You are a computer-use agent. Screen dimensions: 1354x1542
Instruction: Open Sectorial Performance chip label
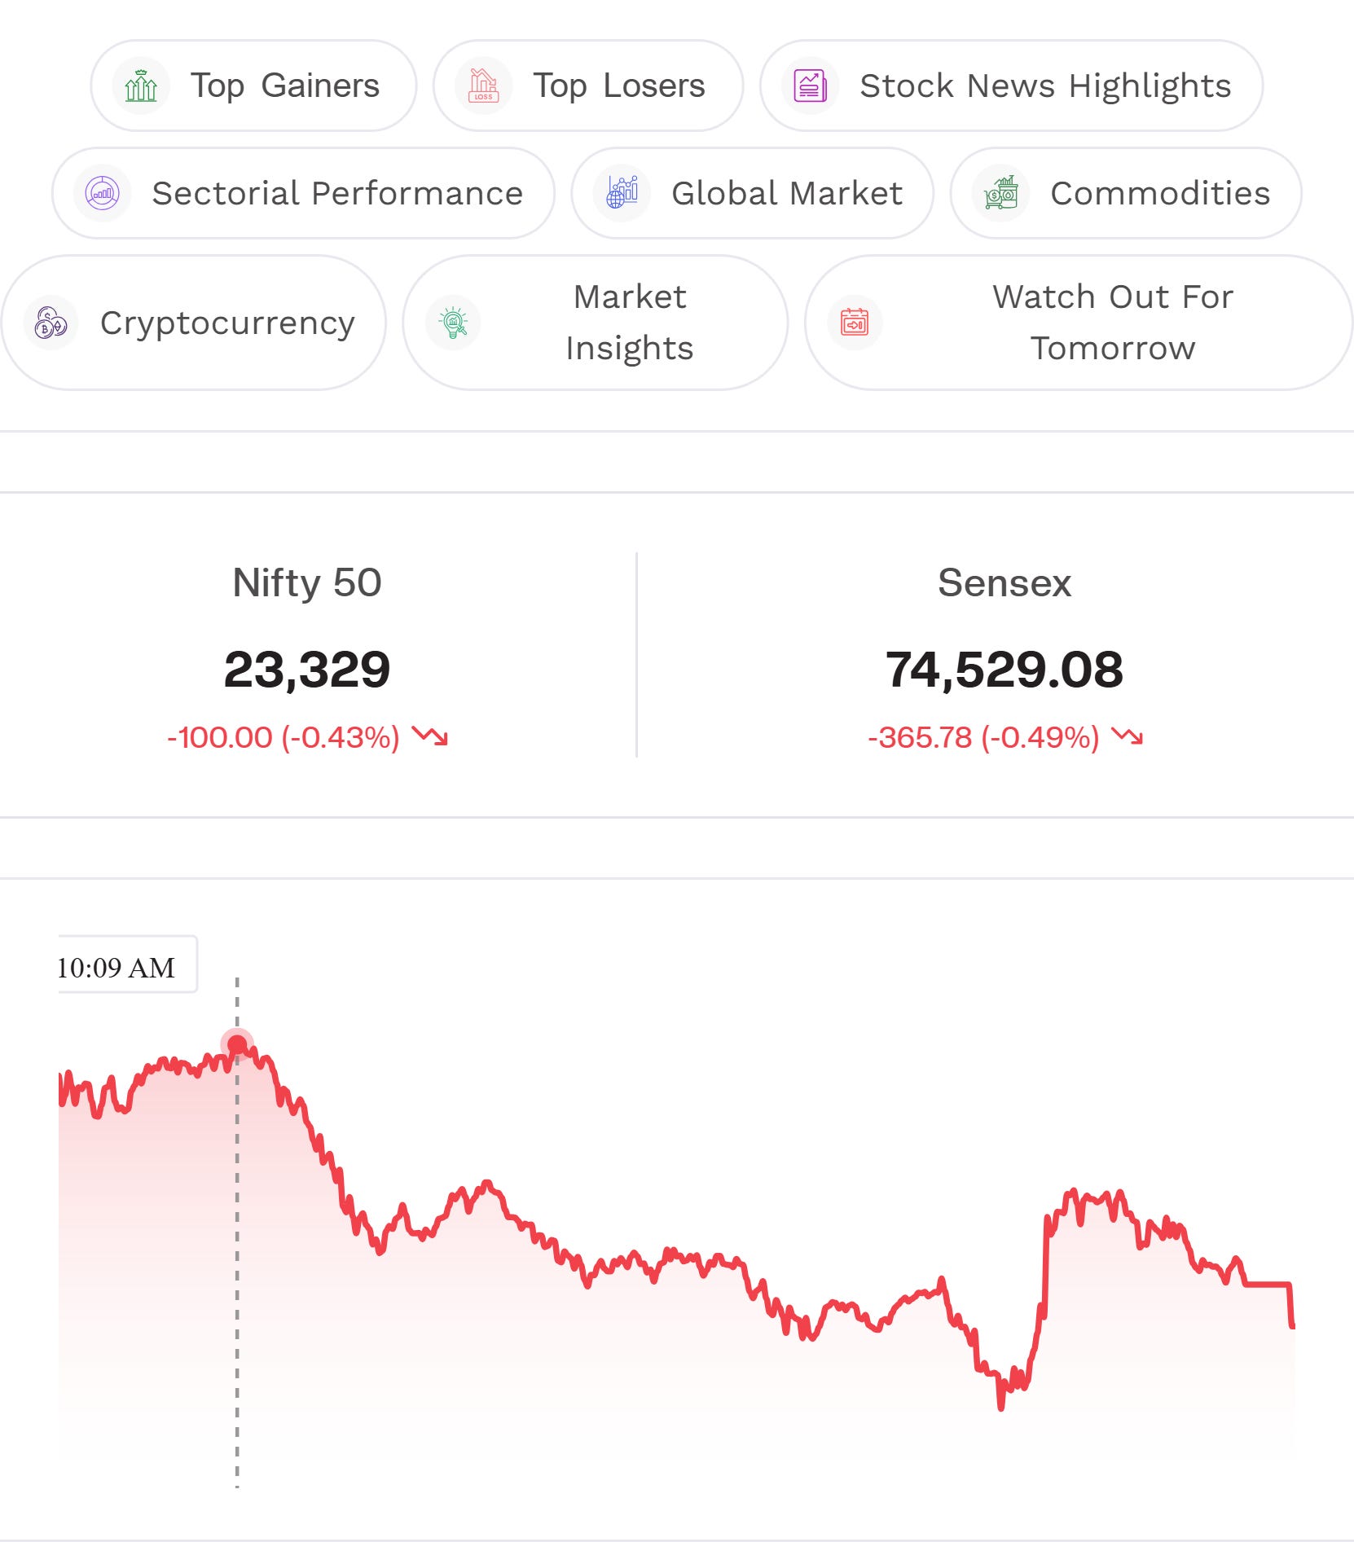[337, 194]
